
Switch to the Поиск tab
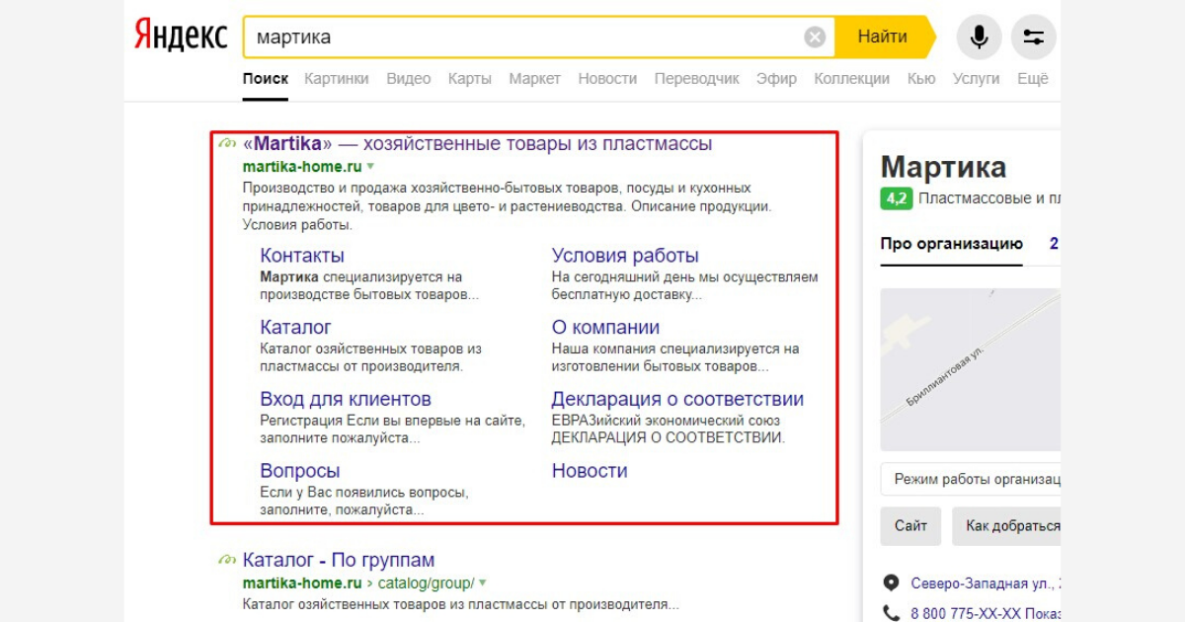click(x=266, y=79)
